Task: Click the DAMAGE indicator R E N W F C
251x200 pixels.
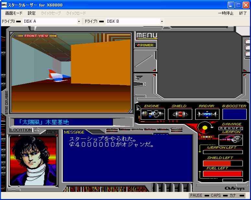Action: 231,128
